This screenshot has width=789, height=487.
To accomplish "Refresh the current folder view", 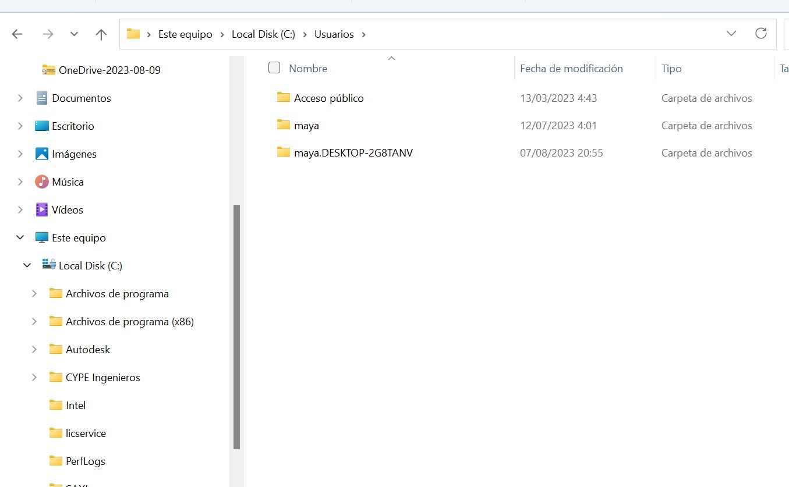I will point(760,34).
